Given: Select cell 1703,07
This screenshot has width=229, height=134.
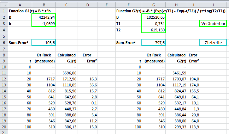Looking at the screenshot, I should pyautogui.click(x=176, y=79).
